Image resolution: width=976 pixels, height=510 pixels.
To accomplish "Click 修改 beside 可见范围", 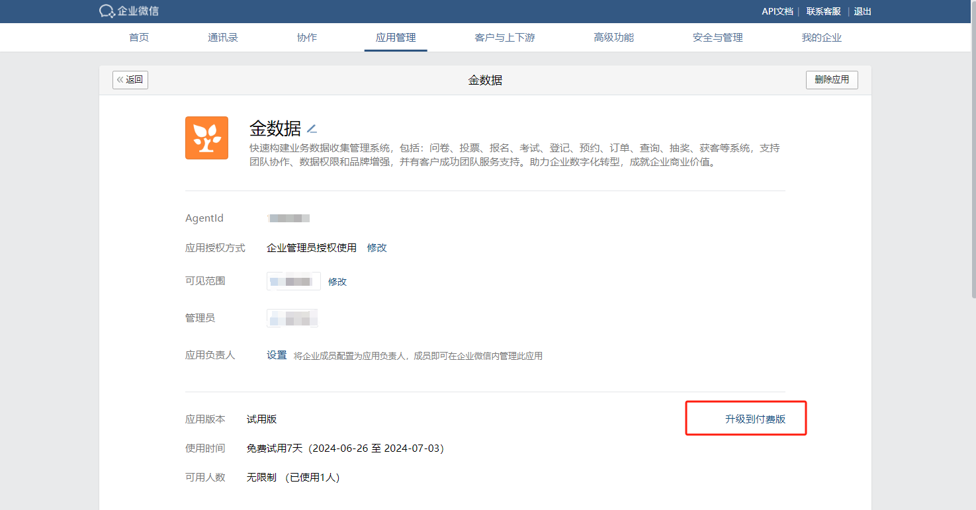I will [337, 282].
